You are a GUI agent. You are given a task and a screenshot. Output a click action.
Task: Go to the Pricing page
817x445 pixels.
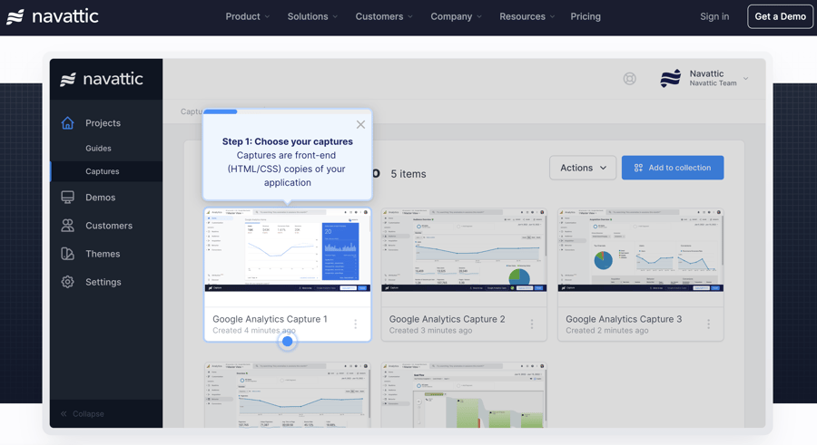point(586,16)
